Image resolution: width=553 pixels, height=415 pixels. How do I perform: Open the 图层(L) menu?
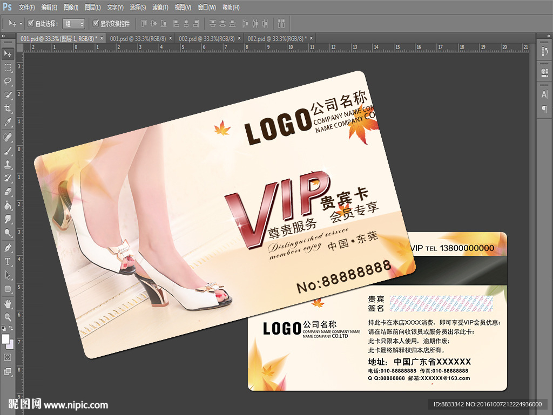tap(93, 7)
